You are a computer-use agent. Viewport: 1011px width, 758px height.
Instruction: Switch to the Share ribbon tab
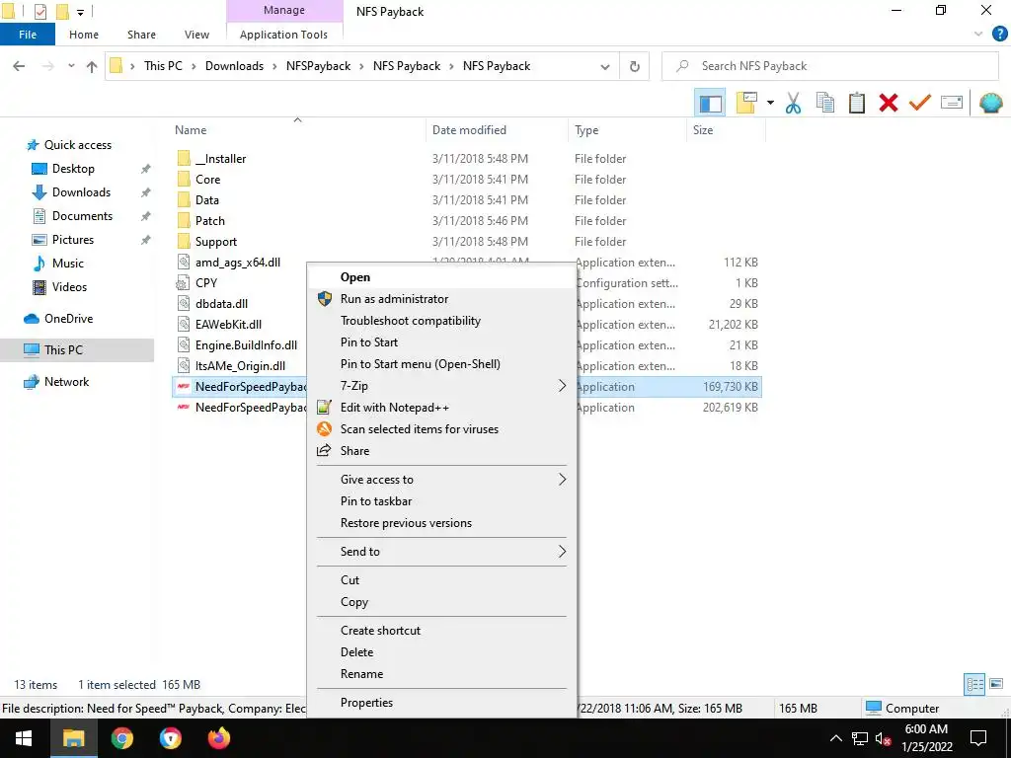141,35
